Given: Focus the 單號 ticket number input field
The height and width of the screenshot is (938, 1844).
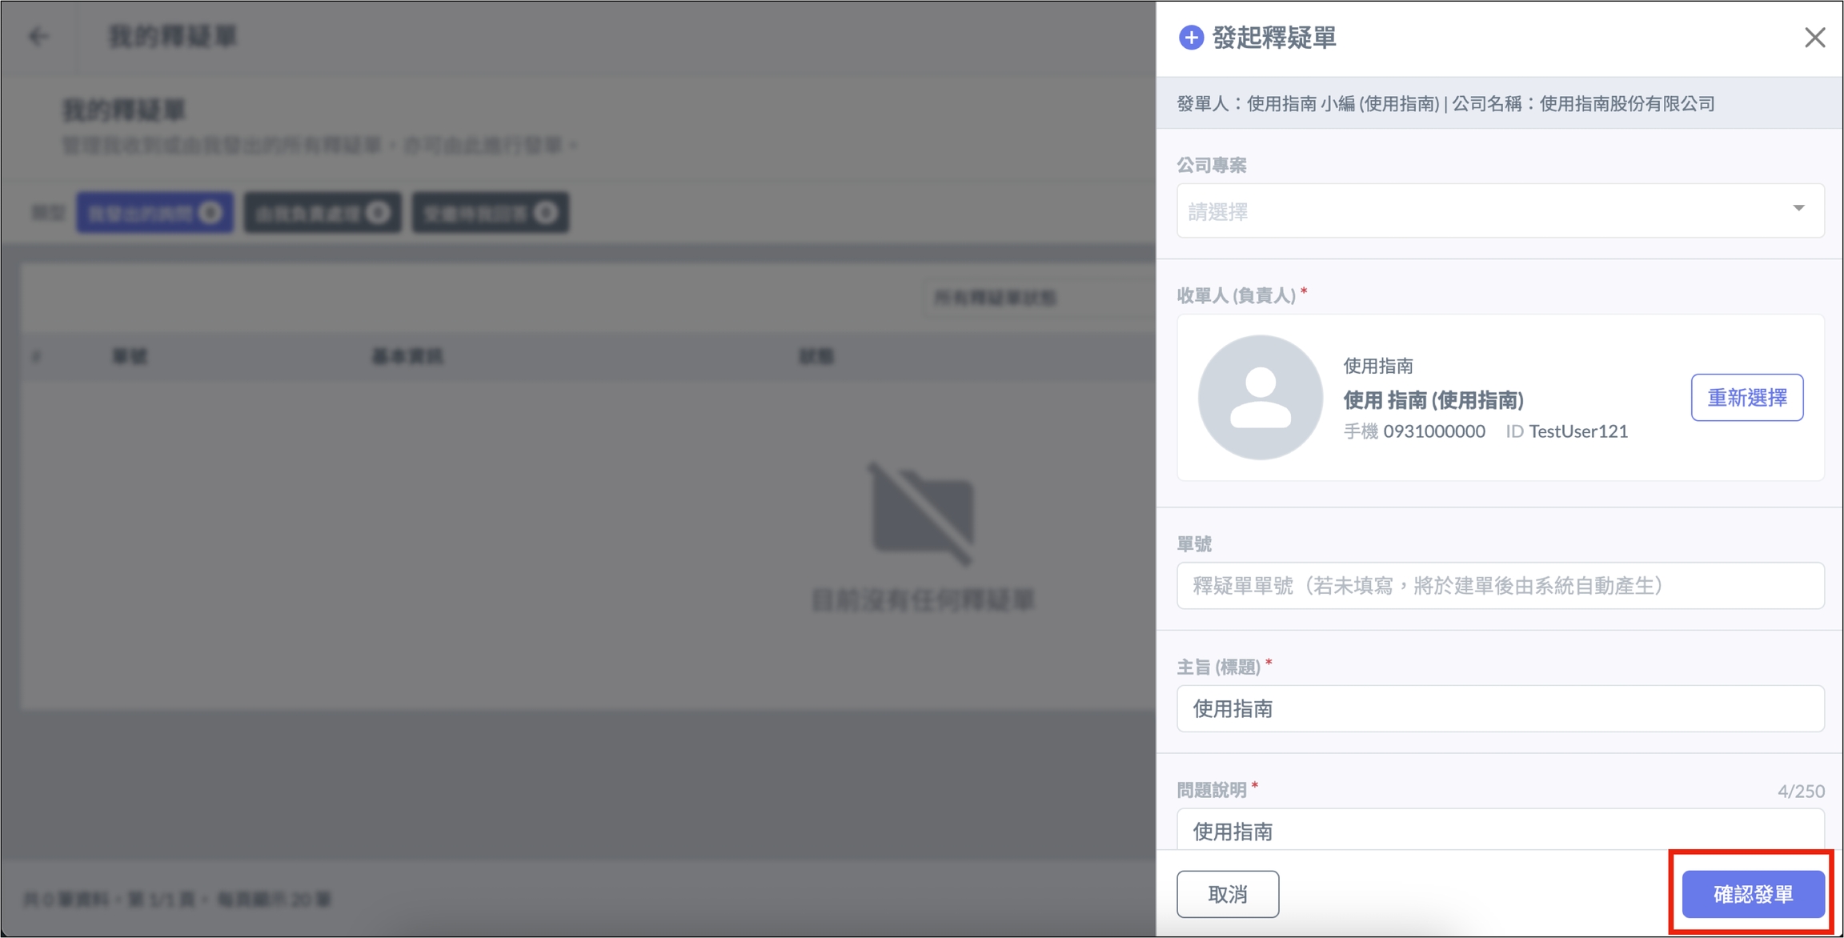Looking at the screenshot, I should tap(1500, 586).
